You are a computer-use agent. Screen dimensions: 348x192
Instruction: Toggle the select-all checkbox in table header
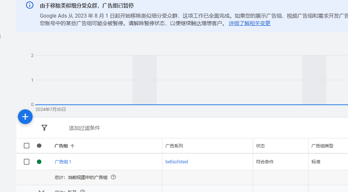tap(27, 146)
